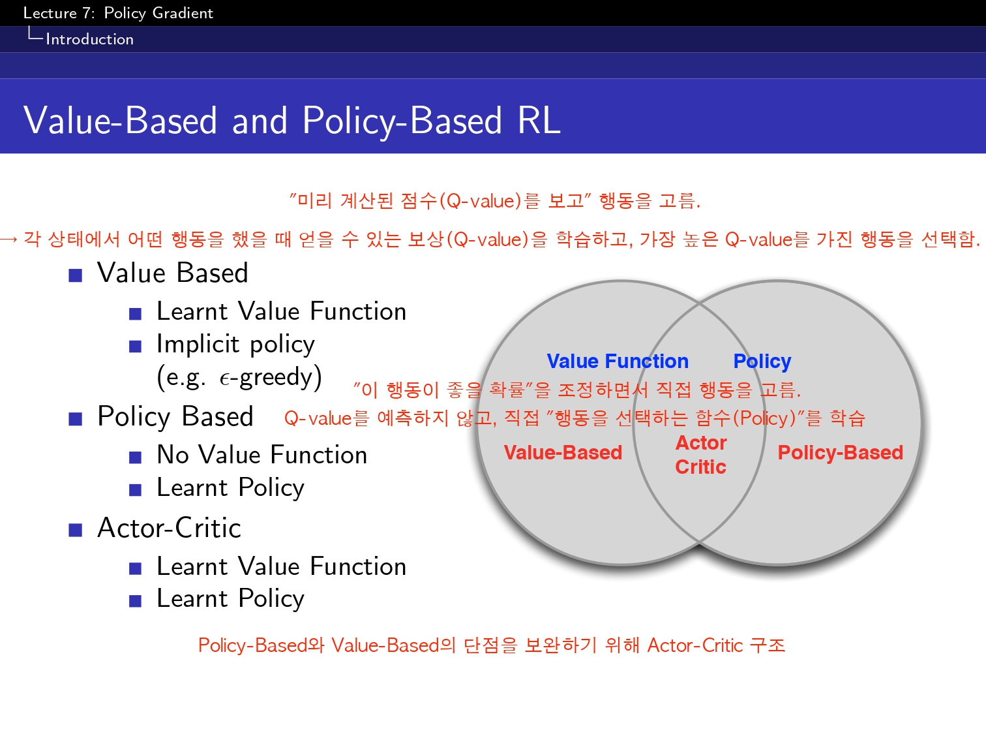Click the square bullet beside 'Actor-Critic'
986x740 pixels.
(x=76, y=530)
